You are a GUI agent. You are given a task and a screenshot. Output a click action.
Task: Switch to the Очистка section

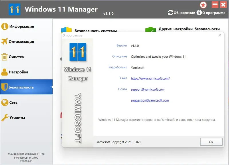click(x=26, y=57)
